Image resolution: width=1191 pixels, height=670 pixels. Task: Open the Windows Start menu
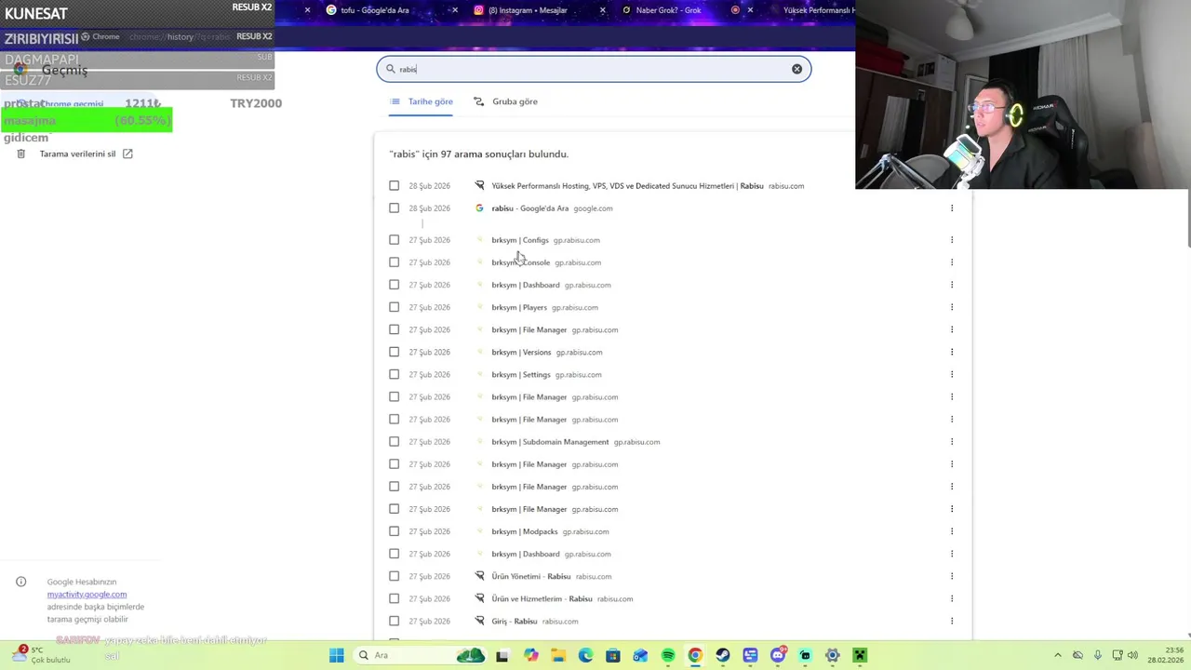(336, 655)
